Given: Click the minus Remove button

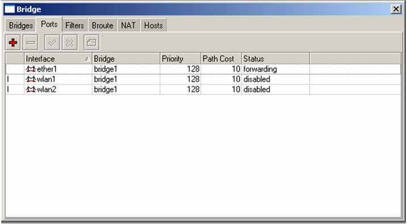Looking at the screenshot, I should tap(31, 43).
